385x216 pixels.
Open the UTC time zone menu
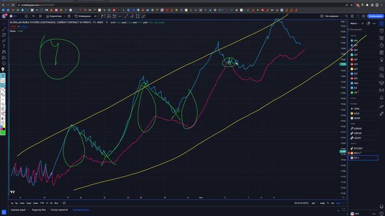click(301, 203)
